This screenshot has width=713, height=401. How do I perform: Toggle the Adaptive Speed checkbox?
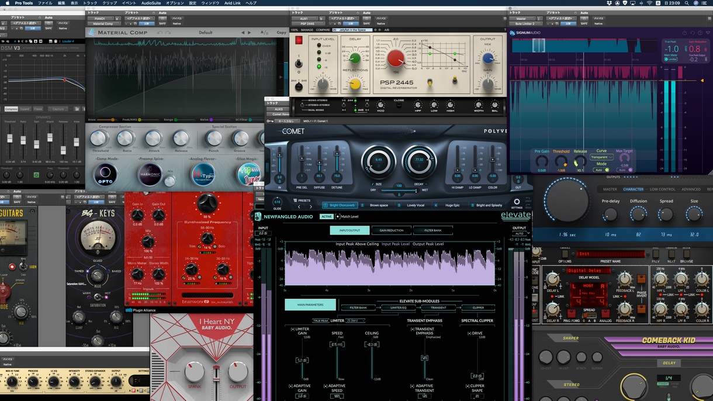(326, 386)
